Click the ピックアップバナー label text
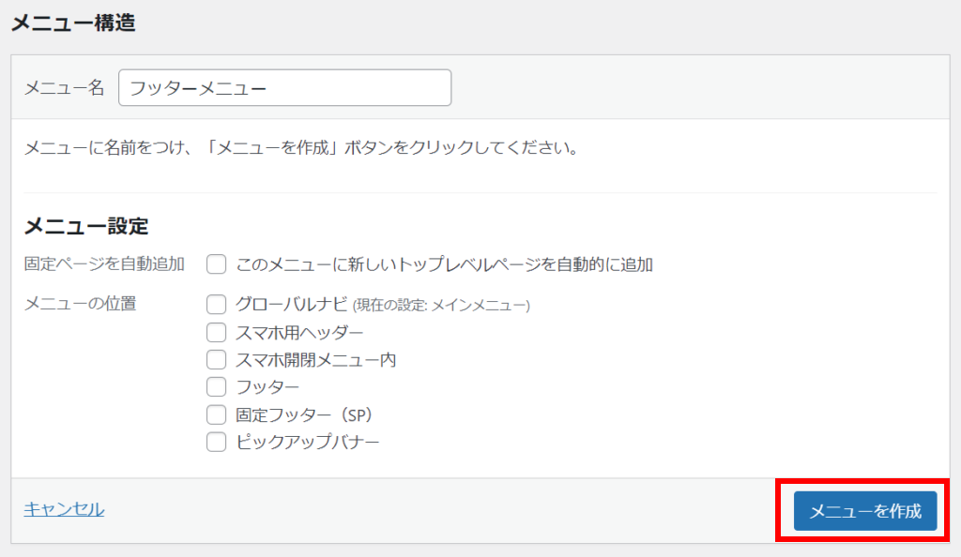This screenshot has width=961, height=557. tap(308, 442)
